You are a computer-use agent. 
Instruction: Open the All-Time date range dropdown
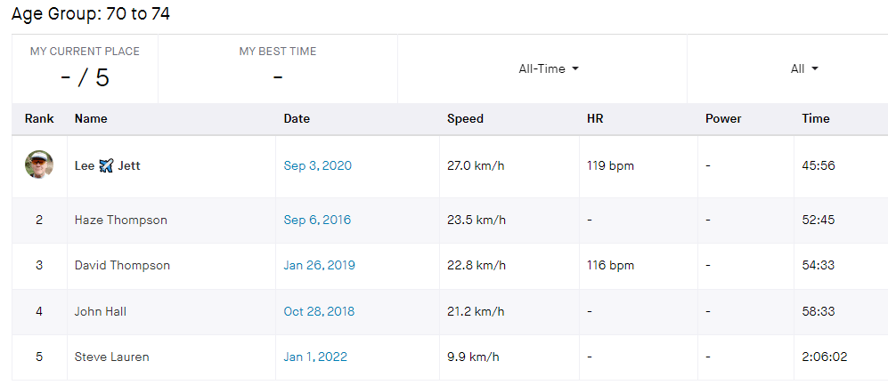pyautogui.click(x=549, y=69)
